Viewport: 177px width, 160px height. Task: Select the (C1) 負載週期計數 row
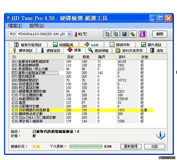(82, 99)
